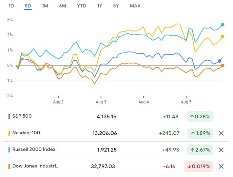The height and width of the screenshot is (177, 233).
Task: Switch to the 1D time range tab
Action: [11, 6]
